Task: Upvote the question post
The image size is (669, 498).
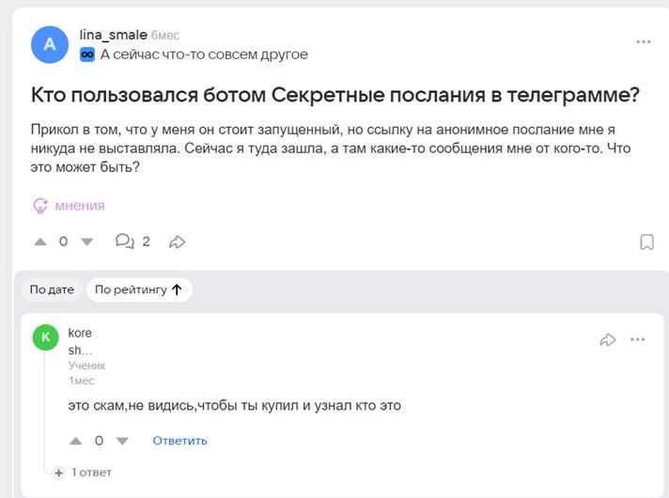Action: click(x=40, y=241)
